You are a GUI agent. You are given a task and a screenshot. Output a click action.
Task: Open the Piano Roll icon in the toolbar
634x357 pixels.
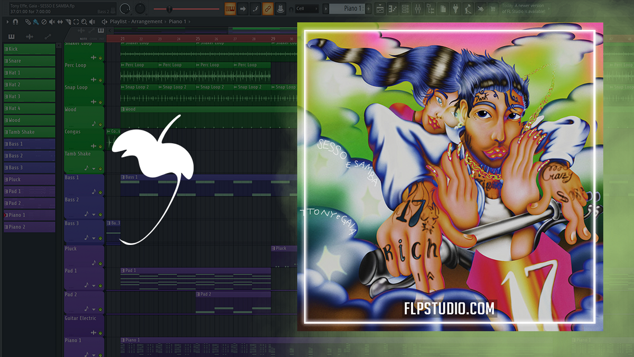(x=392, y=8)
